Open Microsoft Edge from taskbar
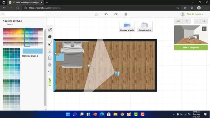Viewport: 210px width, 118px height. click(102, 114)
